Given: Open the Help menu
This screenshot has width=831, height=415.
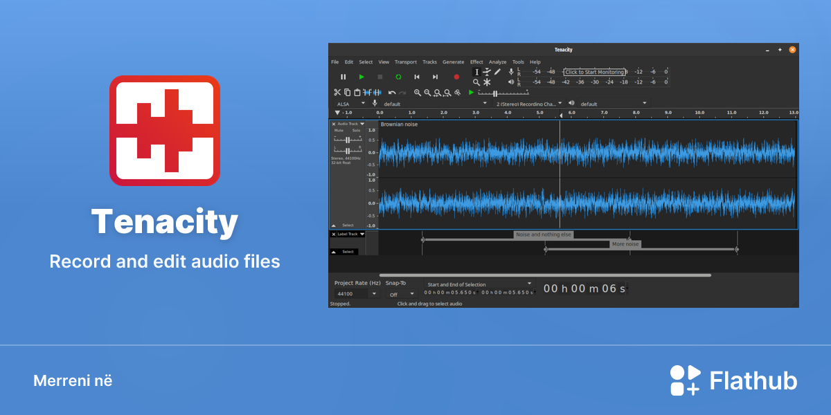Looking at the screenshot, I should pos(535,62).
